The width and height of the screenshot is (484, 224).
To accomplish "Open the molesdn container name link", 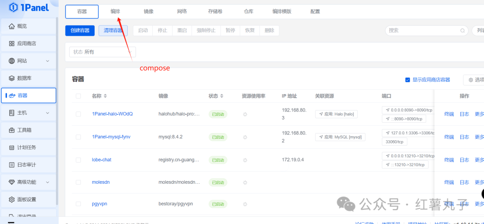I will click(x=101, y=182).
